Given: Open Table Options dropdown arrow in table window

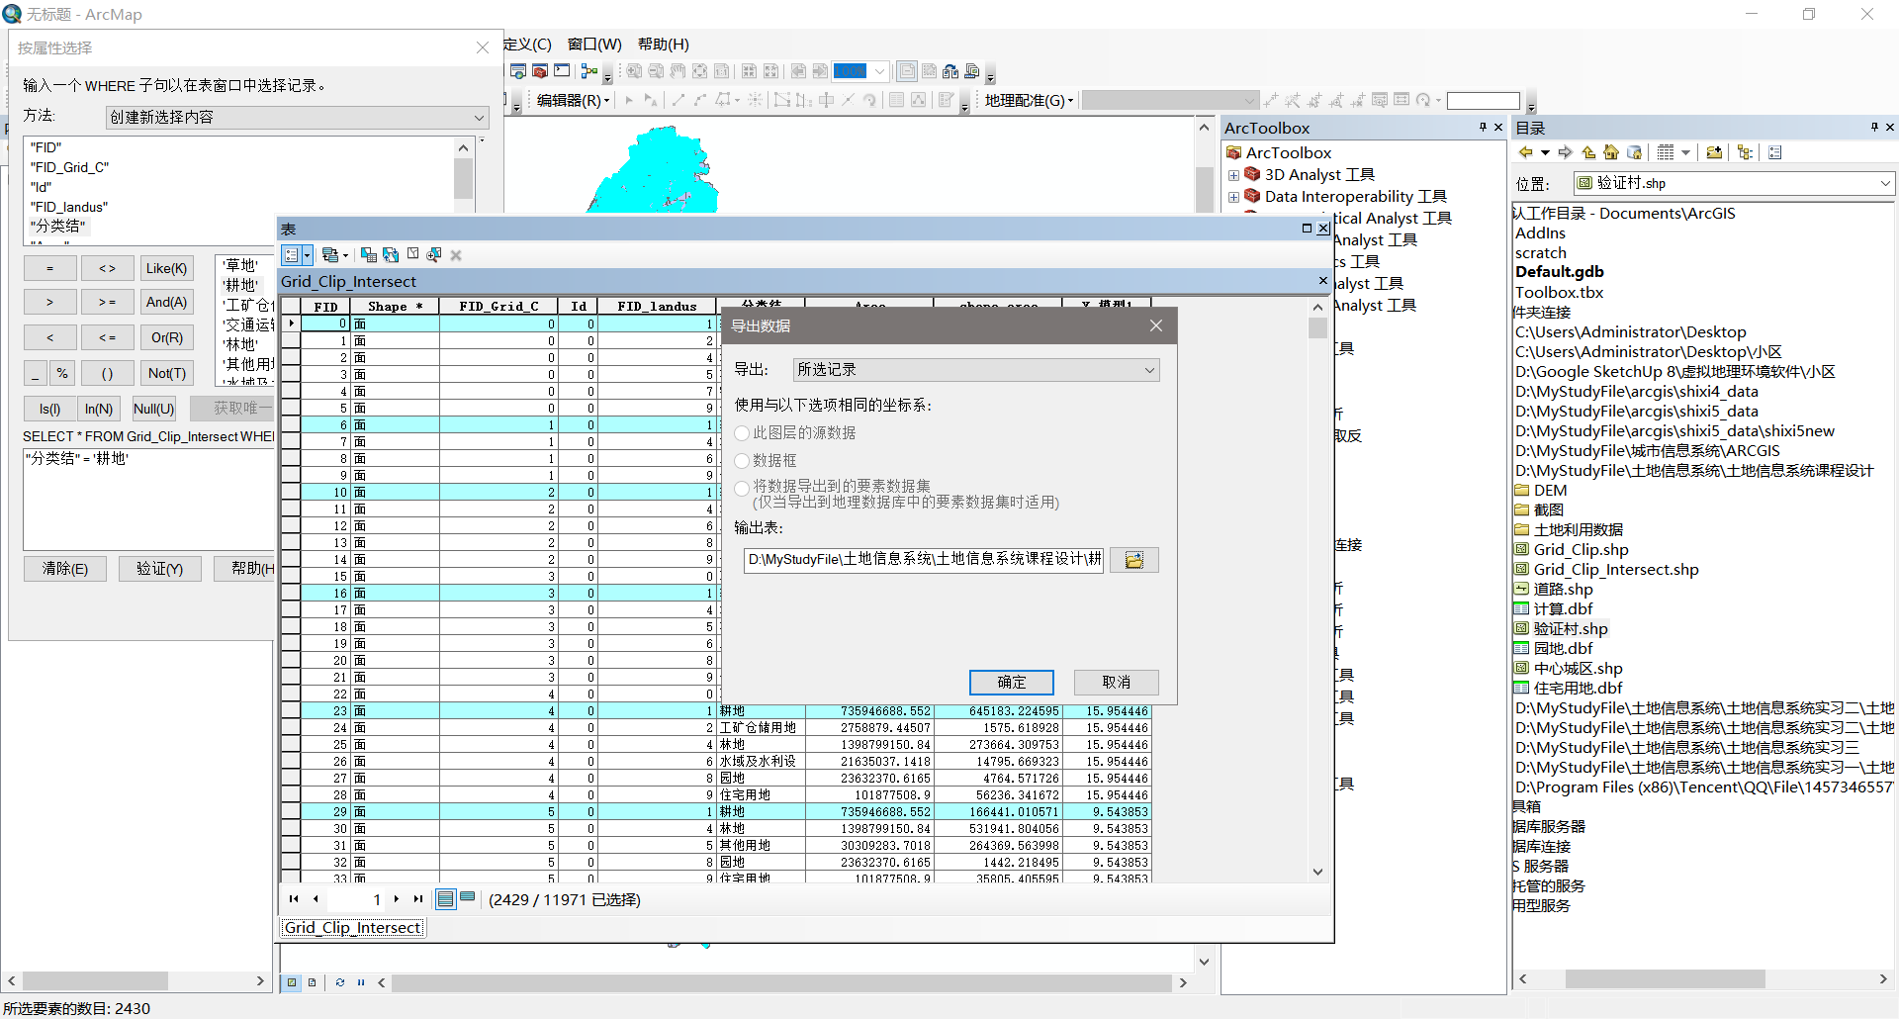Looking at the screenshot, I should point(307,255).
